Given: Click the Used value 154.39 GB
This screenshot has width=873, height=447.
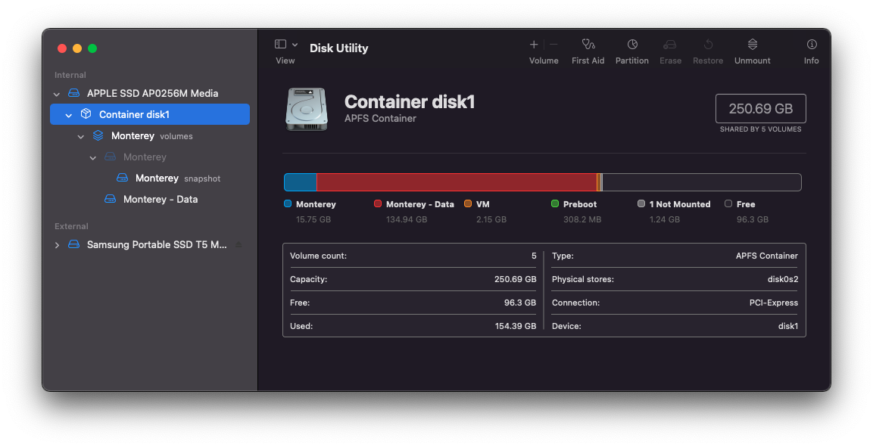Looking at the screenshot, I should pos(516,326).
